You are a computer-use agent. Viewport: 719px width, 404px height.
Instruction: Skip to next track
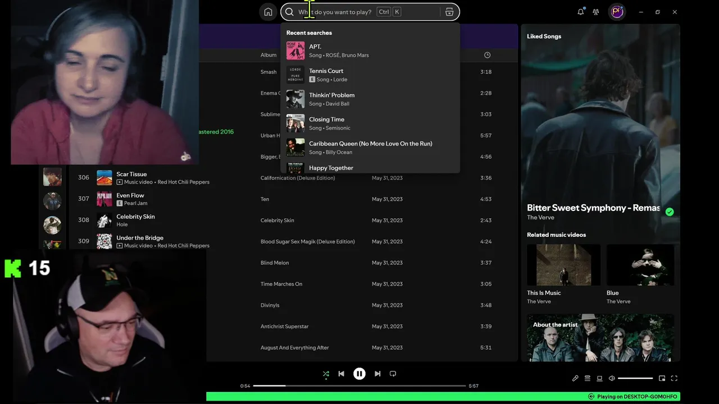pos(377,374)
